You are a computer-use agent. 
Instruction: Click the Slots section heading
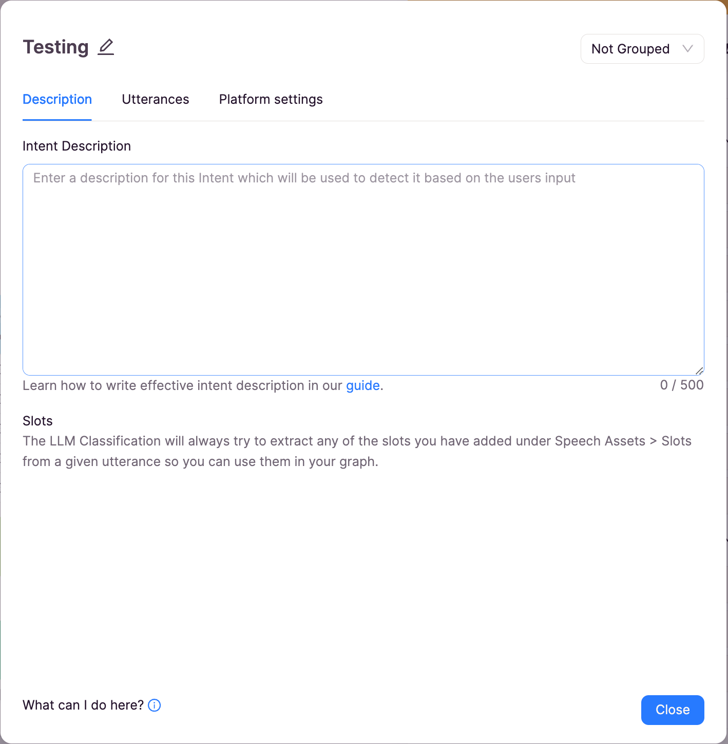[x=37, y=421]
